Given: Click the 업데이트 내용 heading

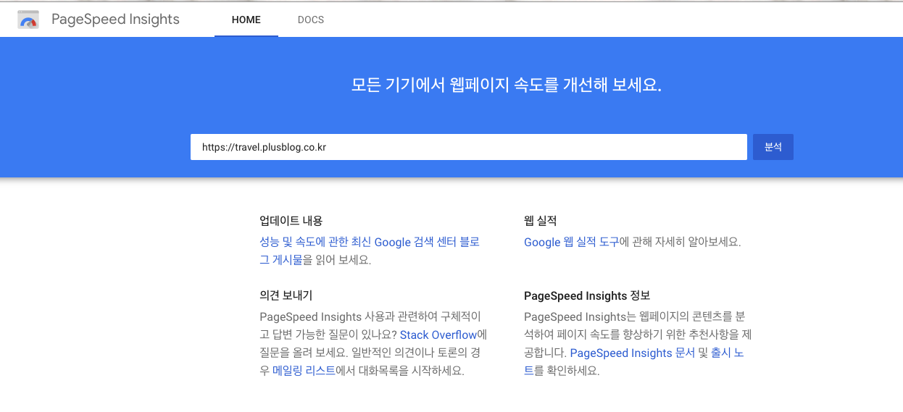Looking at the screenshot, I should (291, 220).
